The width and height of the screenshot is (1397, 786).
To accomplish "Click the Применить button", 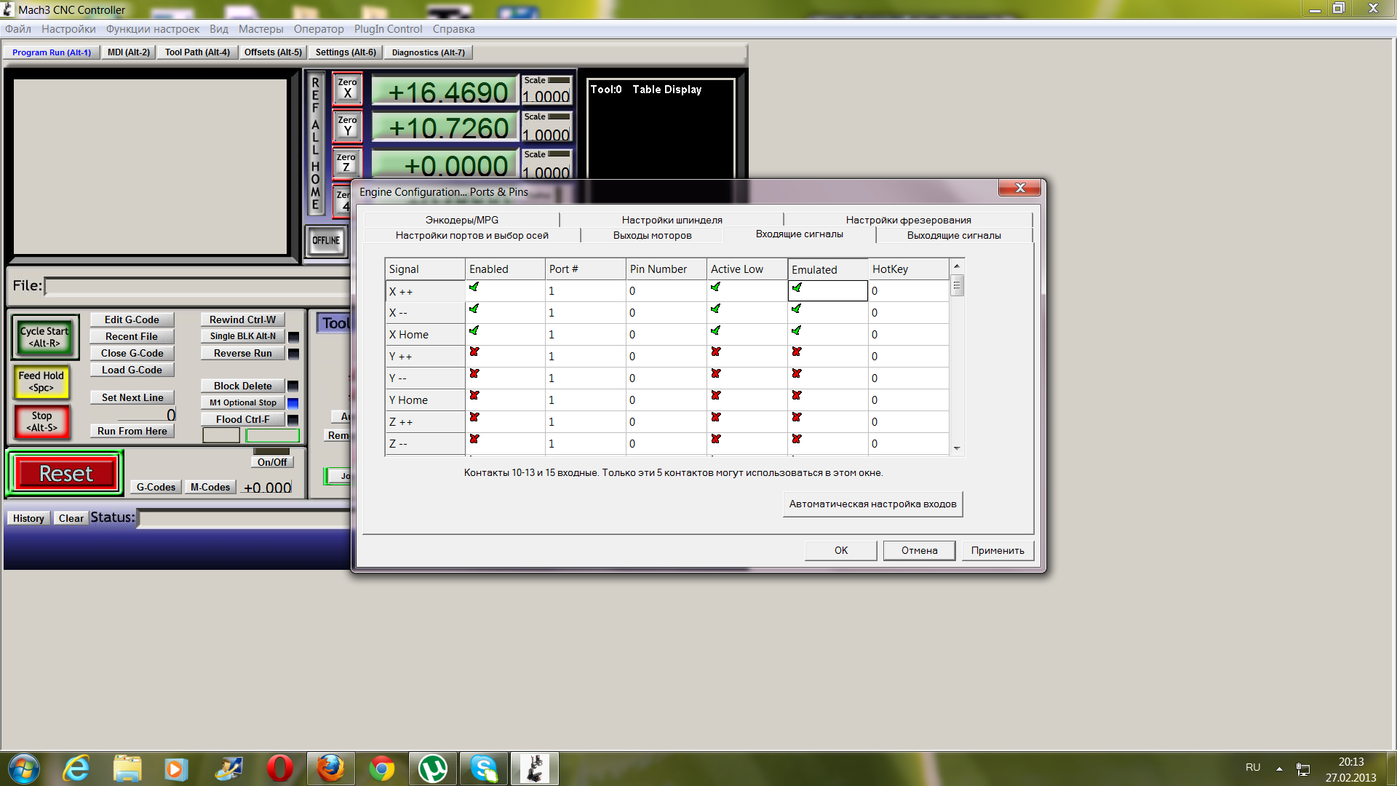I will (x=997, y=550).
